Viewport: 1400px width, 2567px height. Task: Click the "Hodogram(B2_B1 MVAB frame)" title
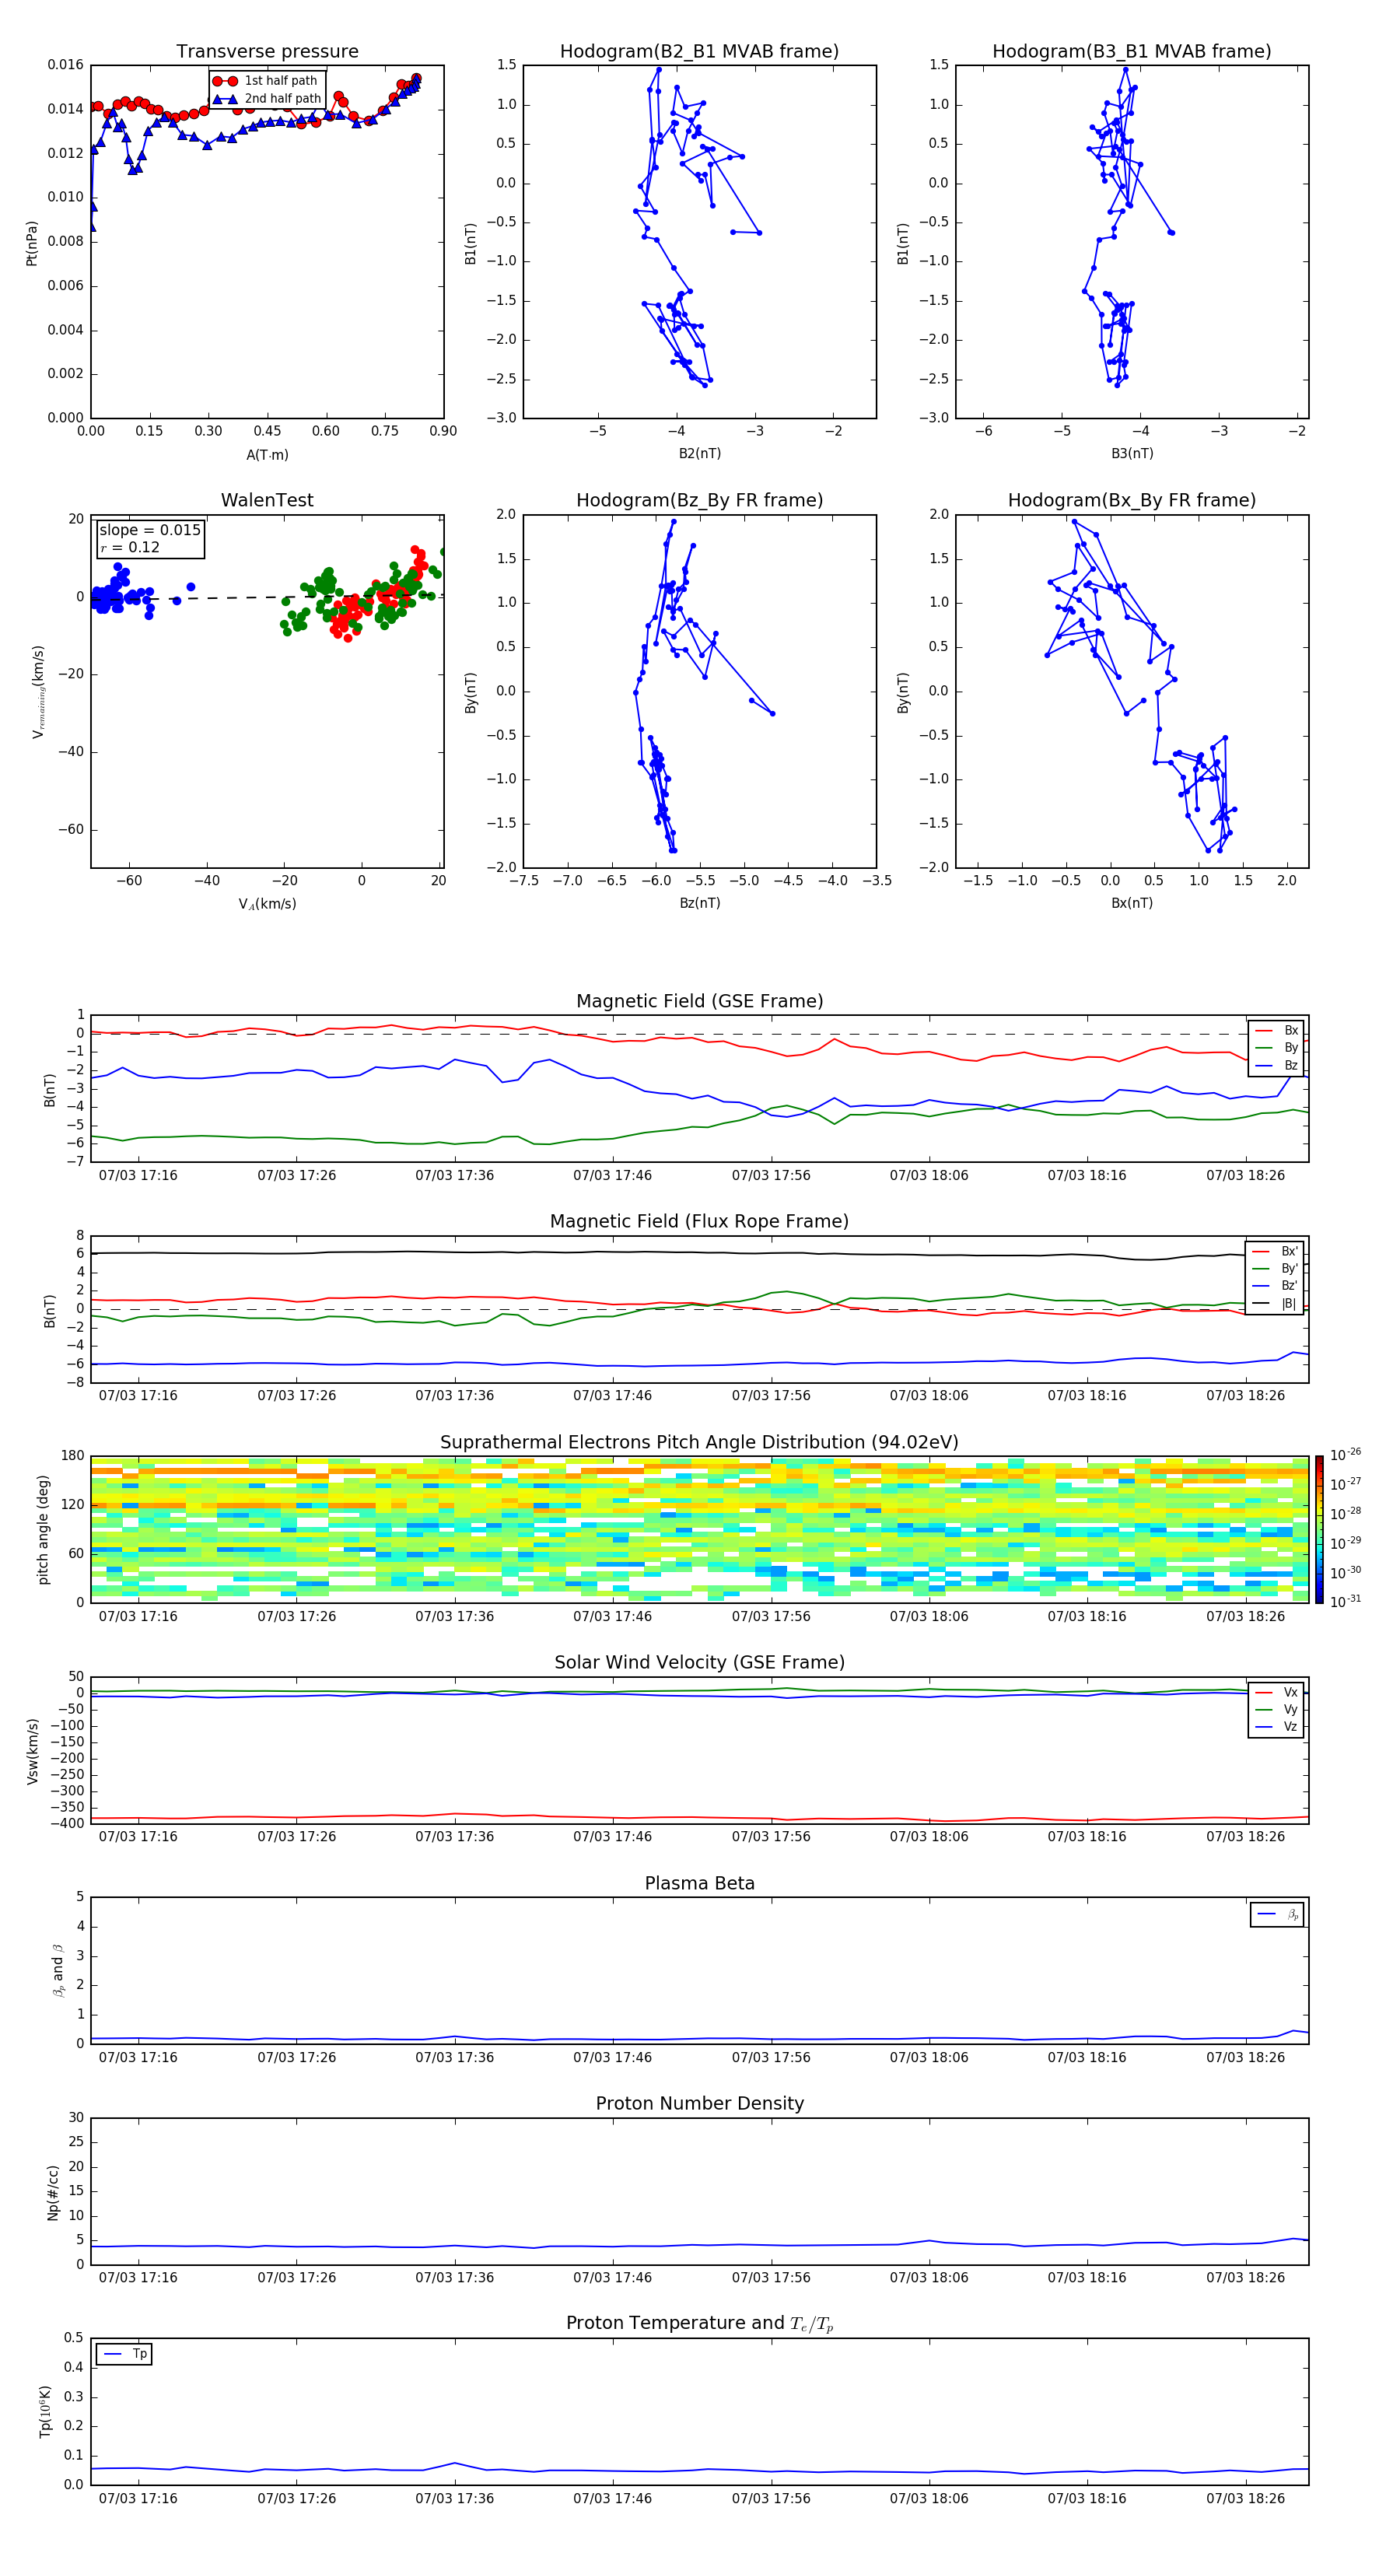point(699,51)
